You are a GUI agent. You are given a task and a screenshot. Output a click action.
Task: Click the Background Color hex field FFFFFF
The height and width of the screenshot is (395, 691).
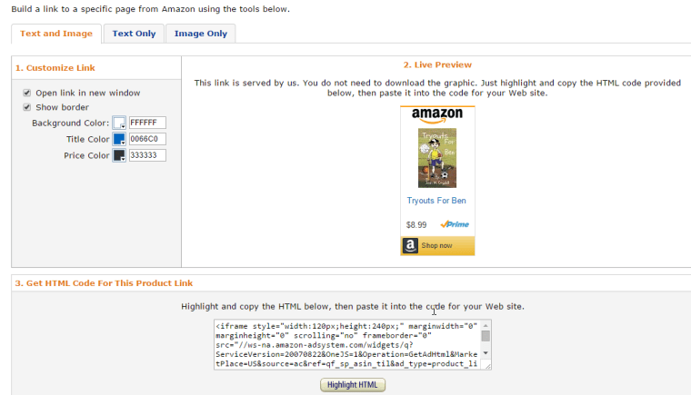point(147,123)
